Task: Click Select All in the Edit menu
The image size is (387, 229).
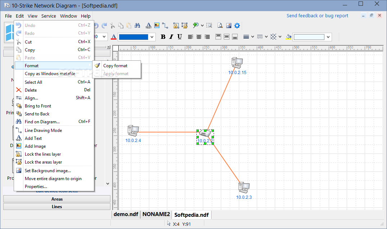Action: tap(54, 82)
